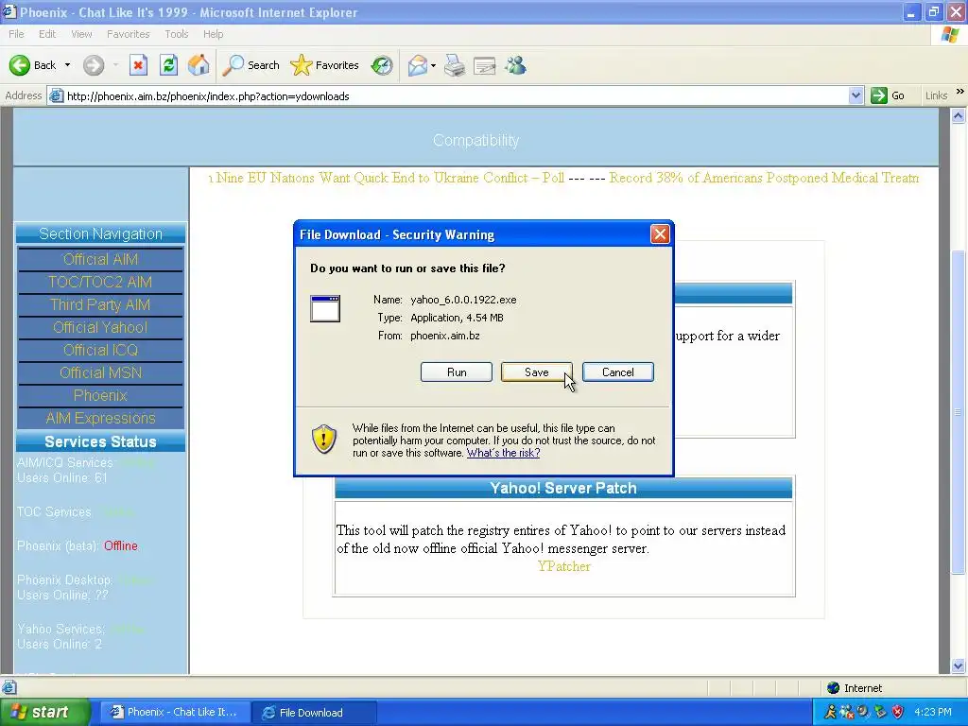Expand the Back button history dropdown

tap(67, 65)
